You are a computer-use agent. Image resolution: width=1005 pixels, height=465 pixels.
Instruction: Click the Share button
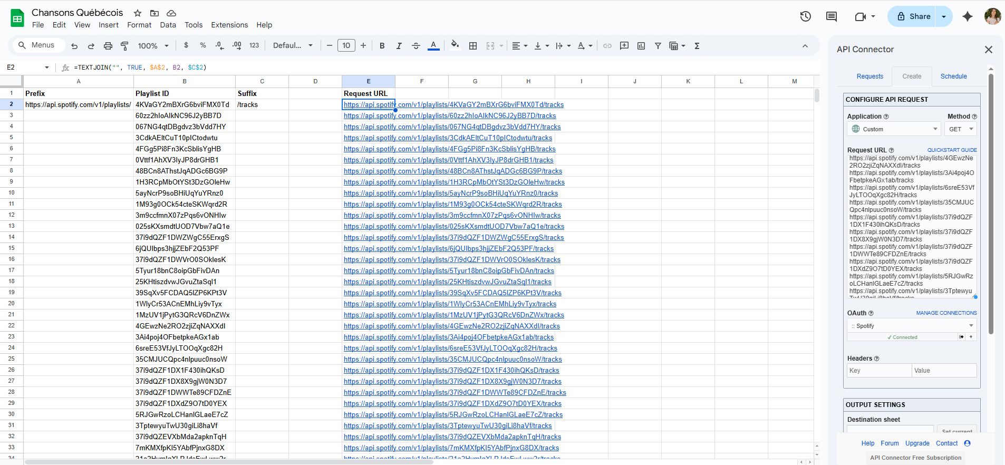(912, 16)
